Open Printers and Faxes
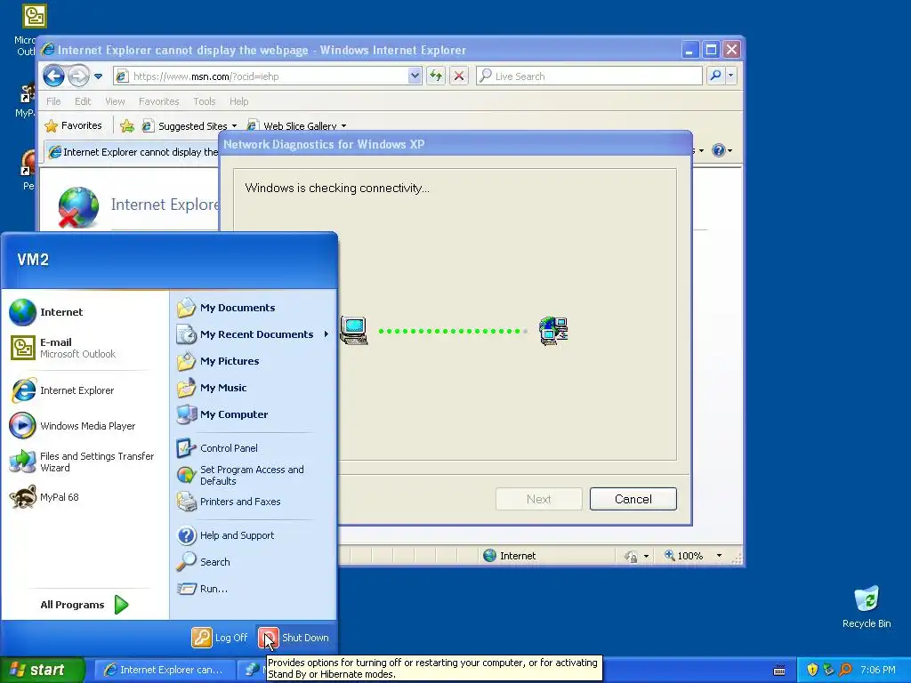911x683 pixels. pos(254,502)
